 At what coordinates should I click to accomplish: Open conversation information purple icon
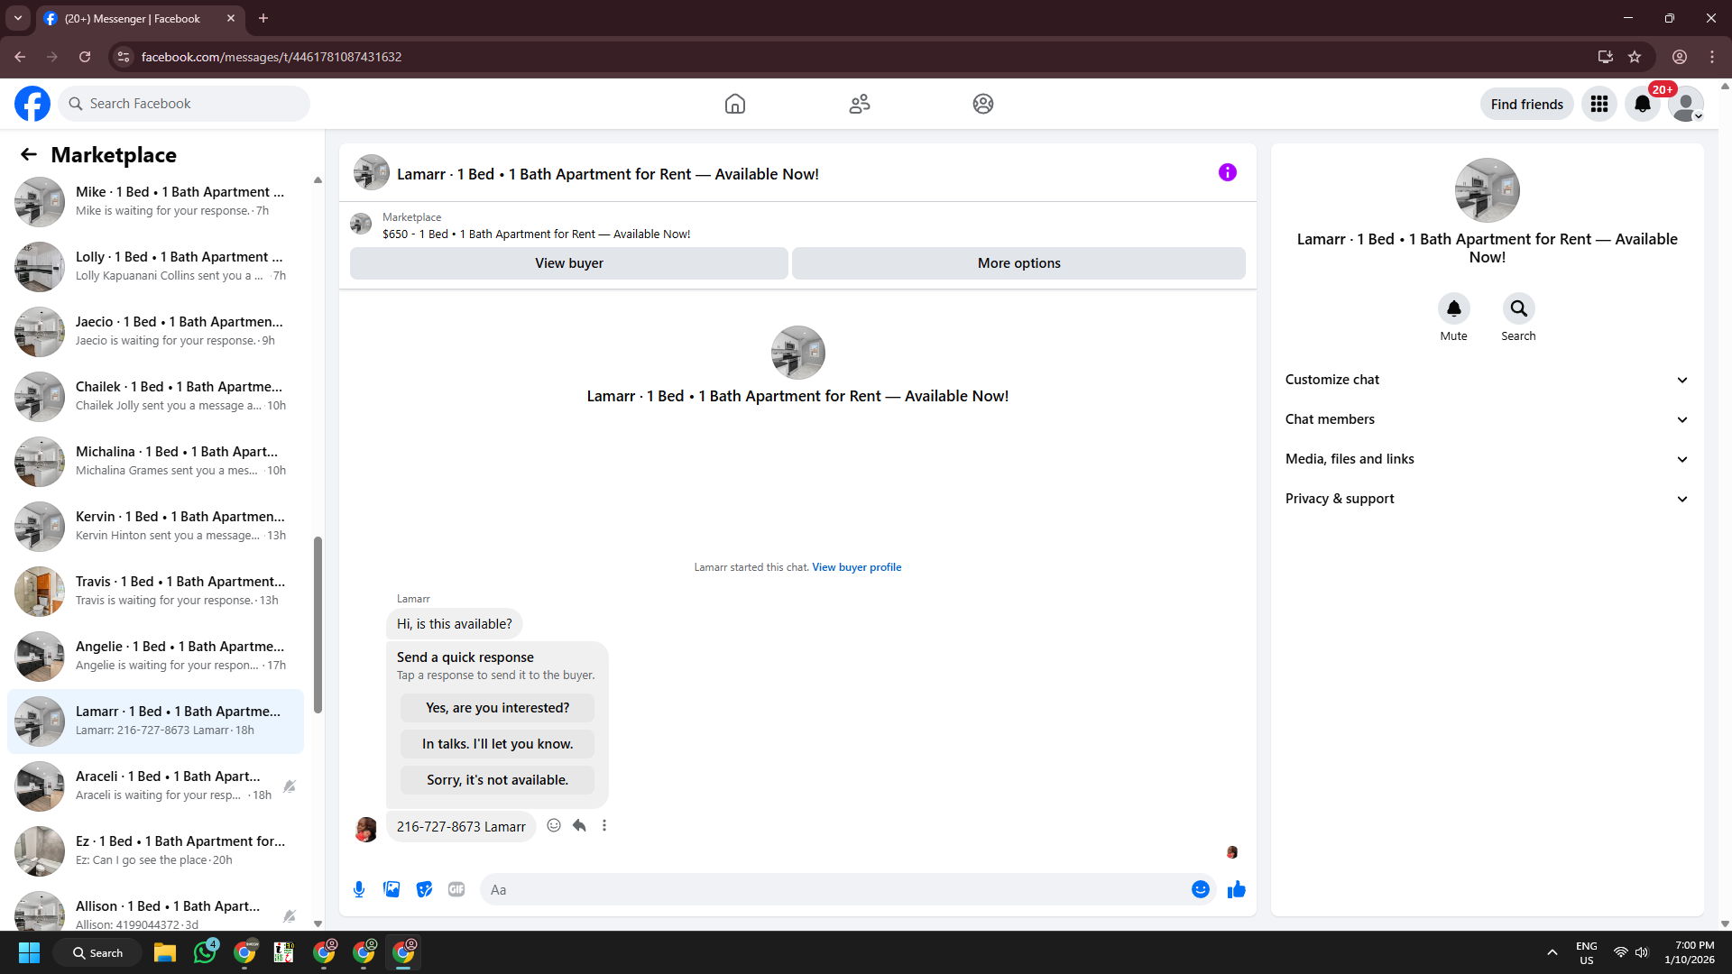[x=1227, y=172]
